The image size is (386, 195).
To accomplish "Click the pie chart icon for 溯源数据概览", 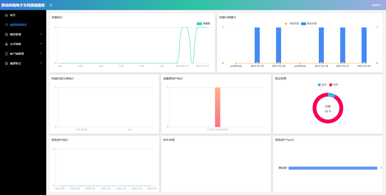I will [x=6, y=25].
